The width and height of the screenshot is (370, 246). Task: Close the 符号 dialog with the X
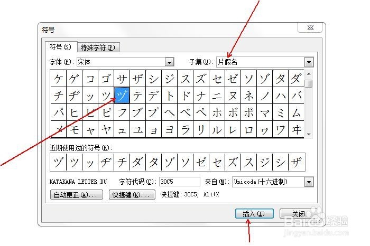[310, 27]
